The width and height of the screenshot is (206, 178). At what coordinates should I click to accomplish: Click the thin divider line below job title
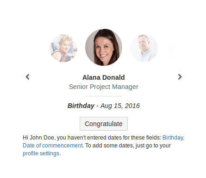coord(104,96)
